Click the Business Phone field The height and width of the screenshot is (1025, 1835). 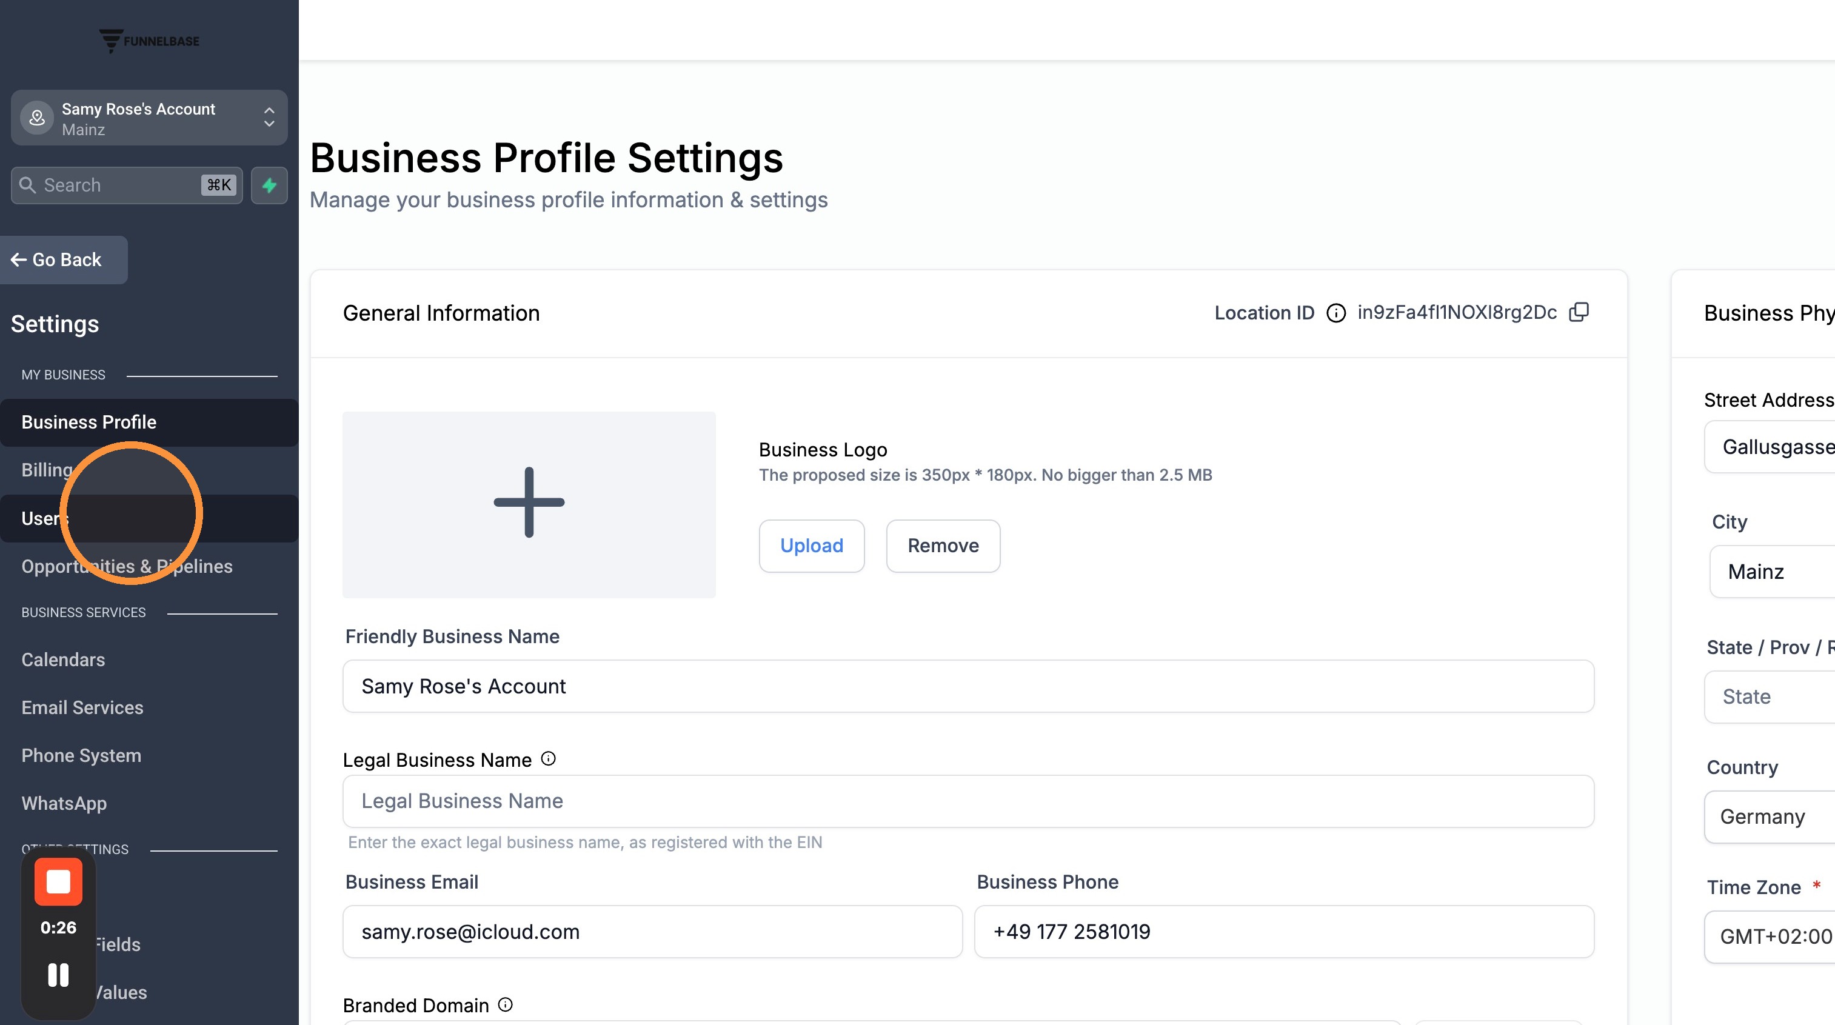click(x=1285, y=932)
